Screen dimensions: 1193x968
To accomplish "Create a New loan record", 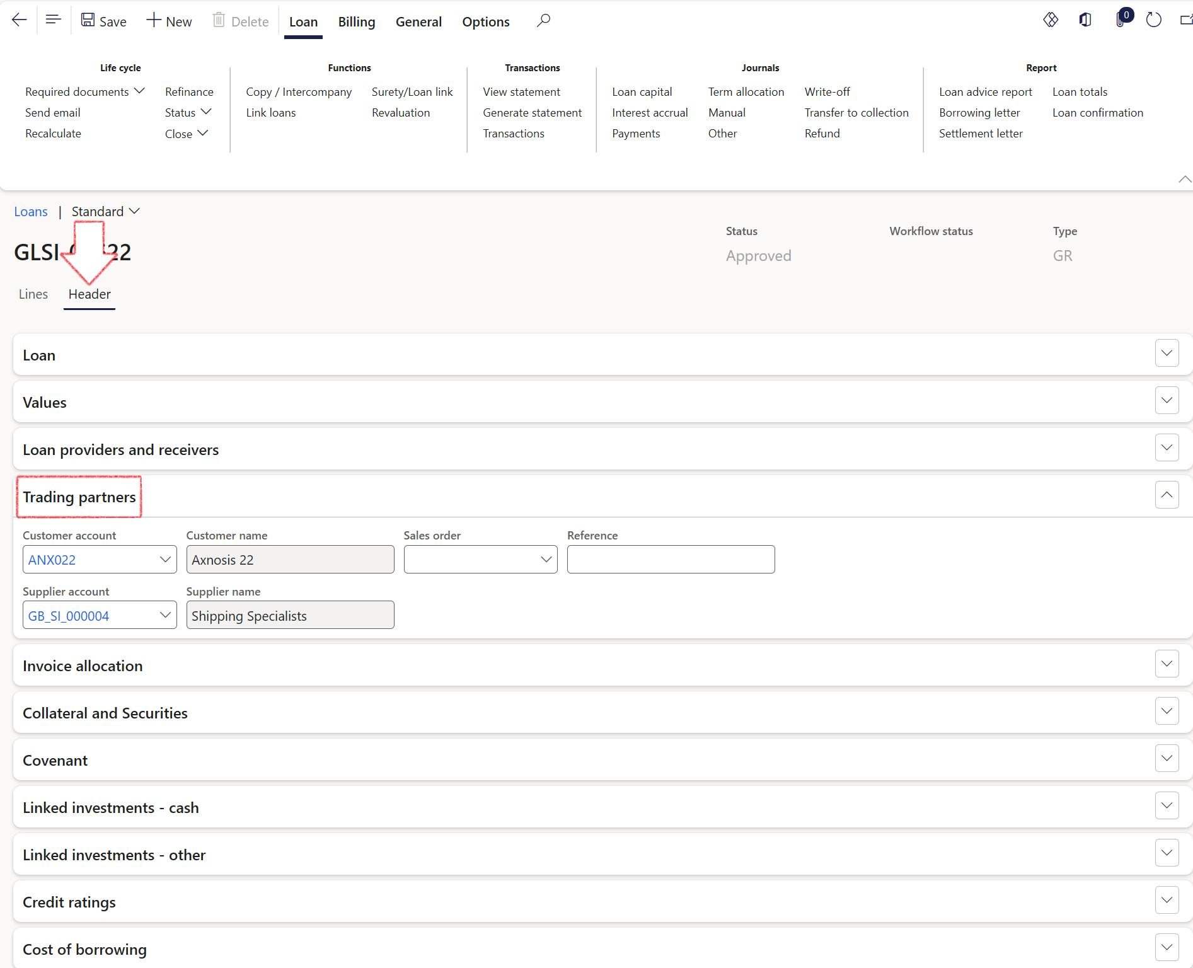I will 169,21.
